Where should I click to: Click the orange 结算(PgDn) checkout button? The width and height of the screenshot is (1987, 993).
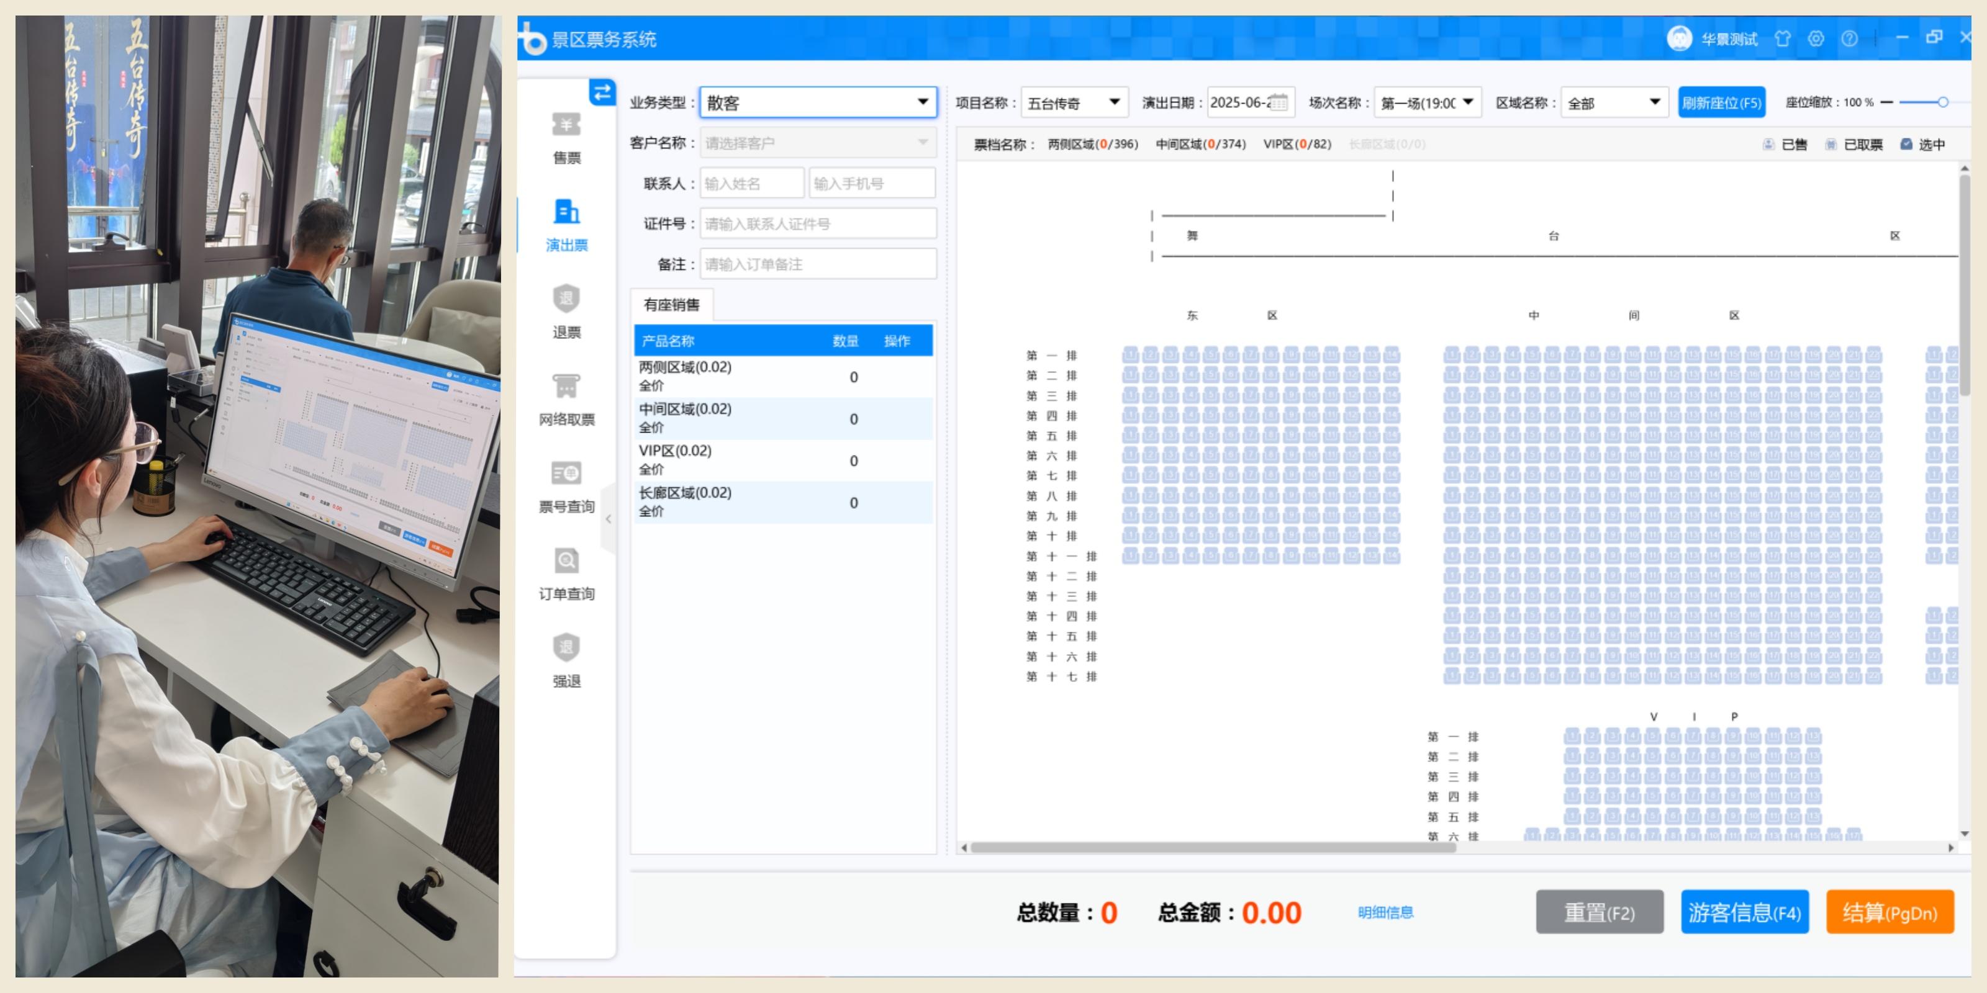point(1889,912)
